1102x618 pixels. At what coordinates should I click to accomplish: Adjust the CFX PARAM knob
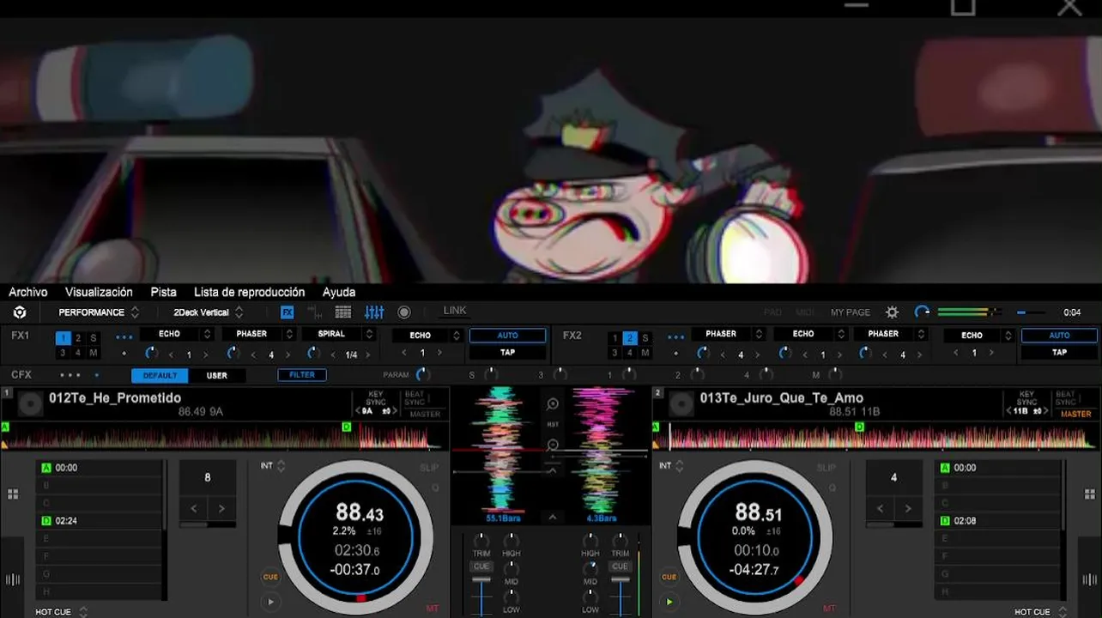point(421,374)
